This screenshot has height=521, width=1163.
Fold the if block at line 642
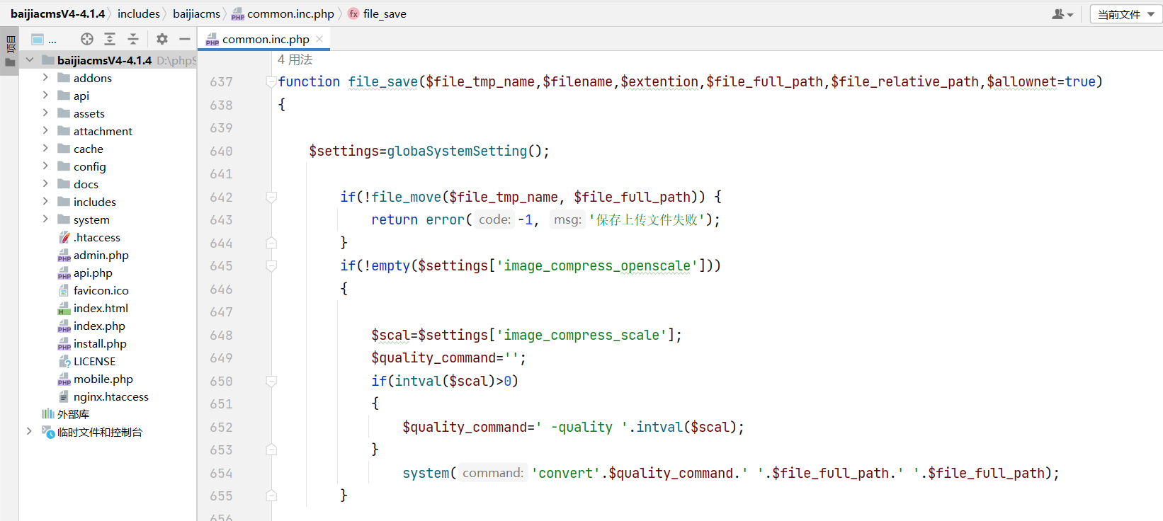[x=271, y=197]
